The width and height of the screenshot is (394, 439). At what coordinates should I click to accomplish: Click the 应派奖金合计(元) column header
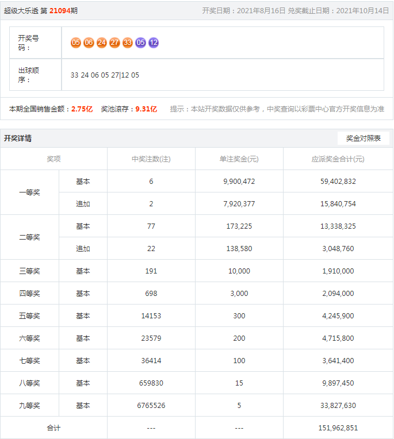tap(338, 159)
